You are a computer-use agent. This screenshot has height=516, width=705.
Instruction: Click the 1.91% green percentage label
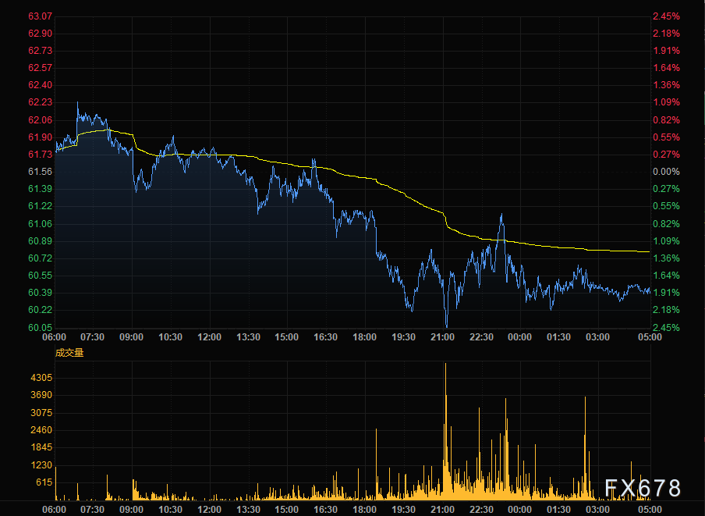click(666, 293)
